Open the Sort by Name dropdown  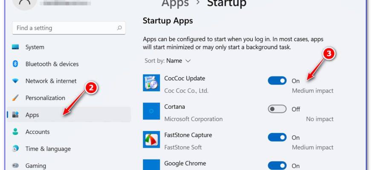[x=168, y=61]
